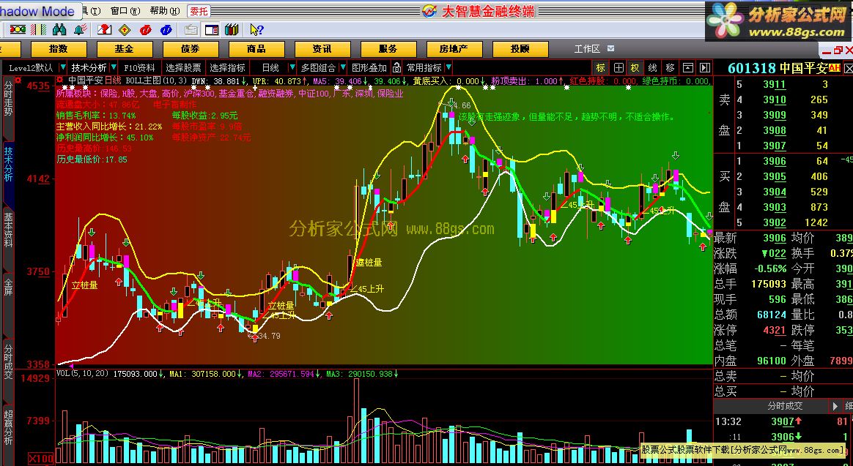The image size is (853, 466).
Task: Click the blue info circle icon
Action: tap(166, 30)
